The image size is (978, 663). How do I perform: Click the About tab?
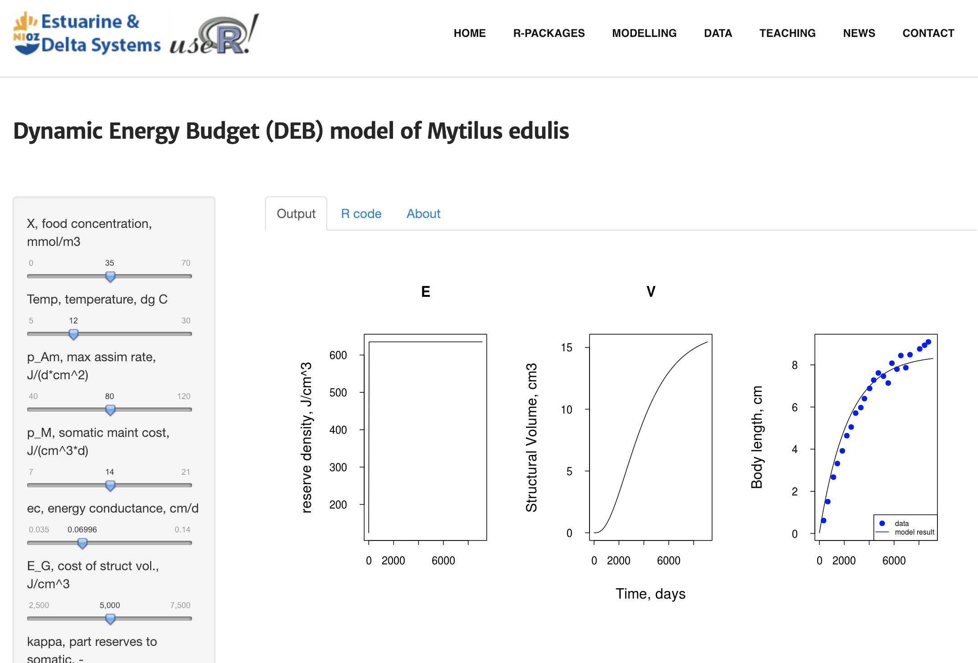[423, 213]
